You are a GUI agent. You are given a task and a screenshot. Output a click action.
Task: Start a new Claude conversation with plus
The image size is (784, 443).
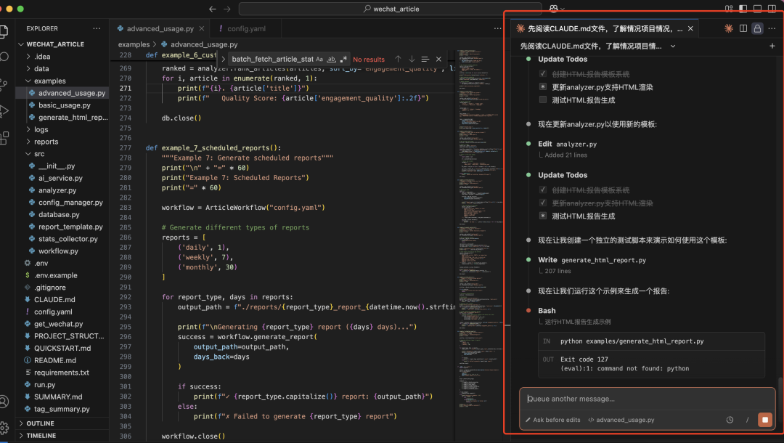tap(772, 46)
